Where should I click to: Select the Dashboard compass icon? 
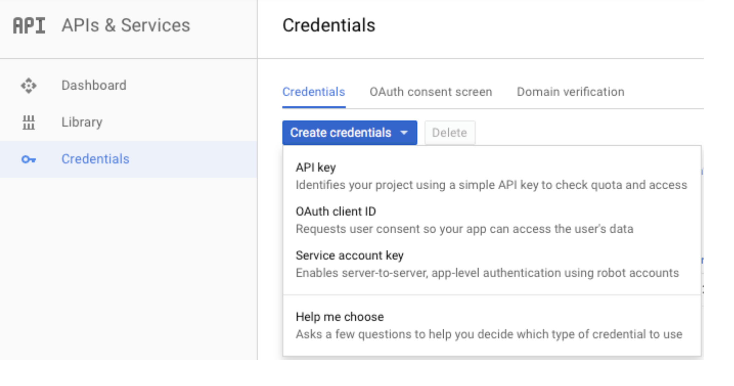click(29, 85)
